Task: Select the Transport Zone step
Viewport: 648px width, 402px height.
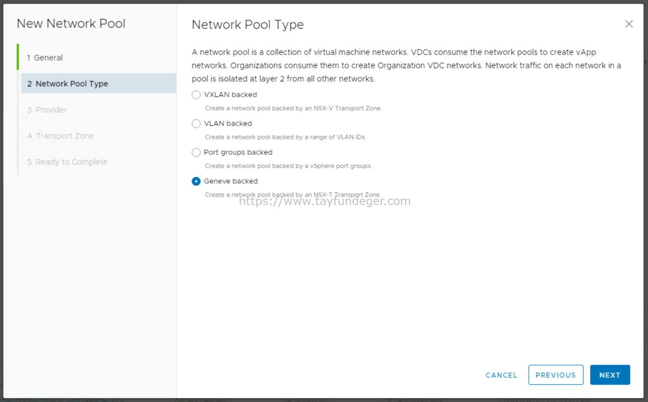Action: (x=64, y=136)
